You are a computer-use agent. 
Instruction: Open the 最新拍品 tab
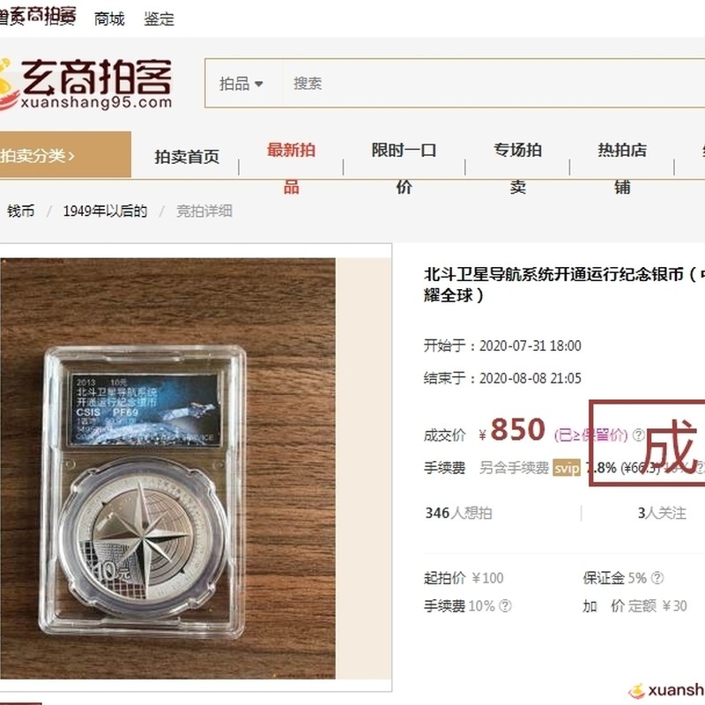pyautogui.click(x=291, y=168)
